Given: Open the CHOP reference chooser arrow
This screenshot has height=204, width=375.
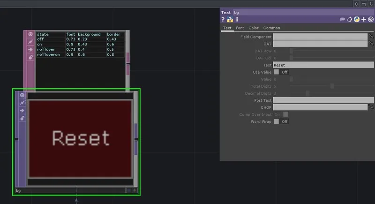Looking at the screenshot, I should pos(371,107).
